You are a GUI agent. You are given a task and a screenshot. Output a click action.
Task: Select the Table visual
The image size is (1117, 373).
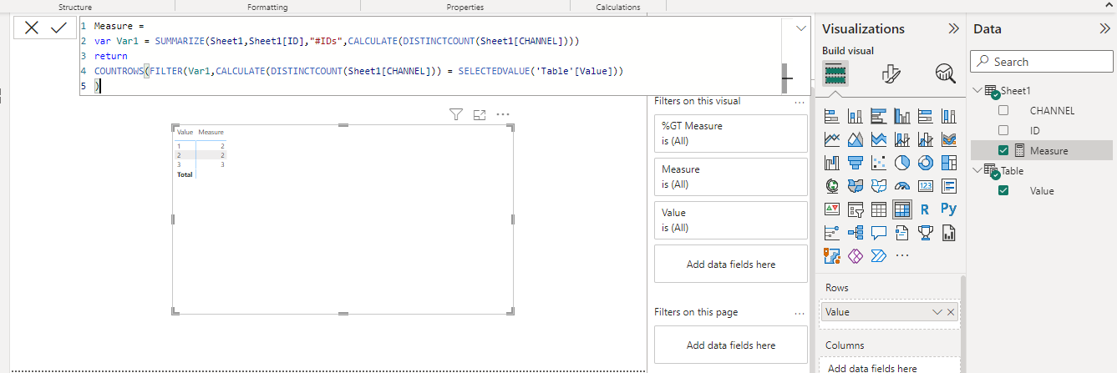879,209
